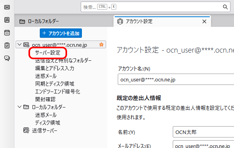Image resolution: width=234 pixels, height=148 pixels.
Task: Select the アカウント設定 tab
Action: click(162, 21)
